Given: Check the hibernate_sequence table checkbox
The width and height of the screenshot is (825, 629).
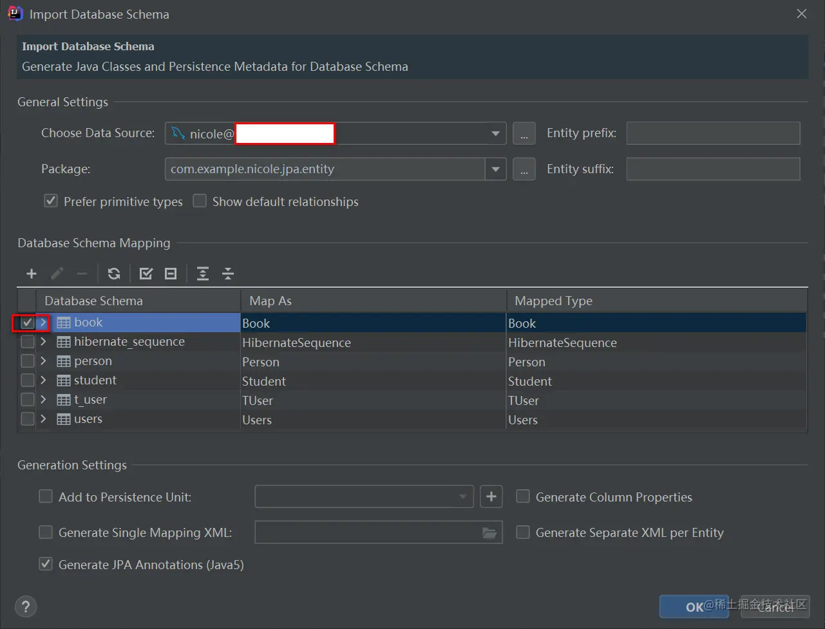Looking at the screenshot, I should tap(27, 342).
